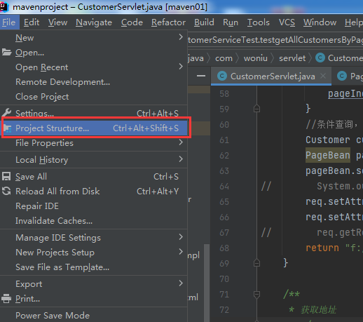Open Settings... from File menu
The height and width of the screenshot is (322, 363).
click(94, 113)
